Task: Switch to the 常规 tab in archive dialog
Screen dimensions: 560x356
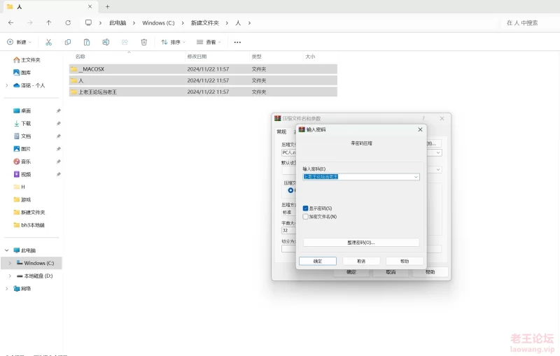Action: click(x=282, y=131)
